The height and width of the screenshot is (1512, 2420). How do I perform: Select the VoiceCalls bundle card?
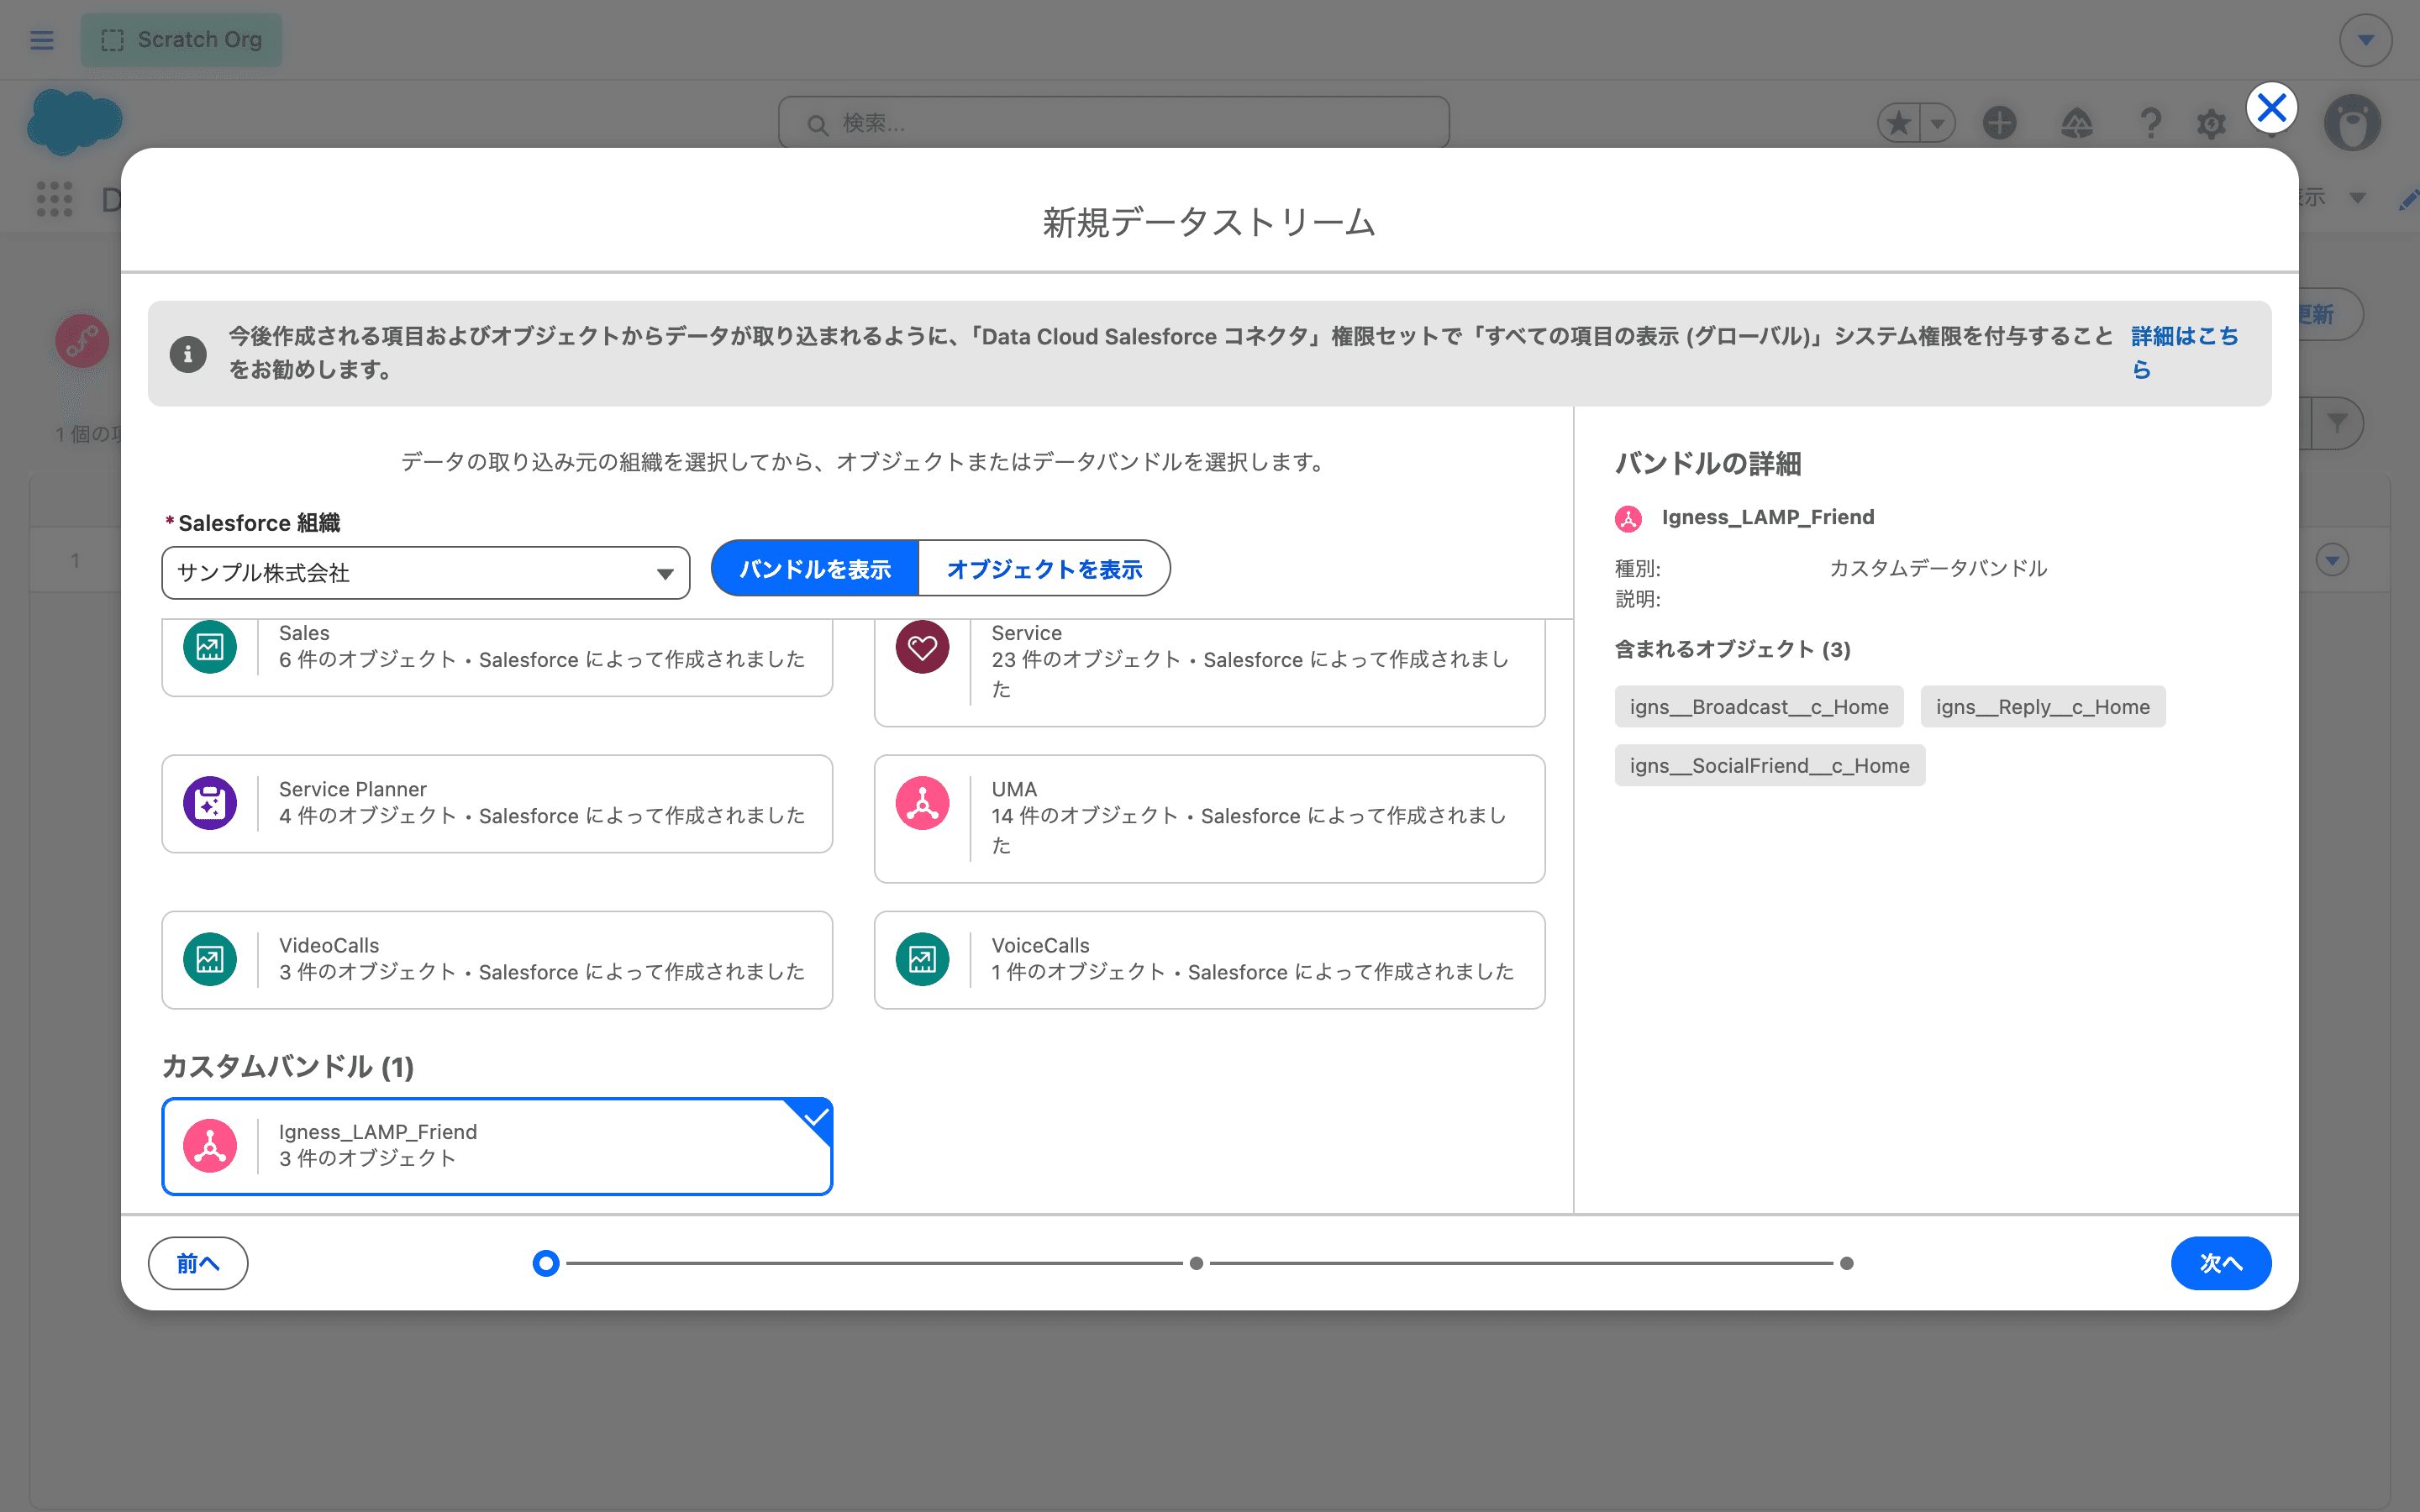(1209, 960)
